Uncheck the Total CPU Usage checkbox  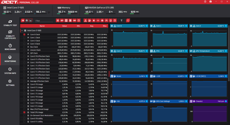click(x=24, y=112)
